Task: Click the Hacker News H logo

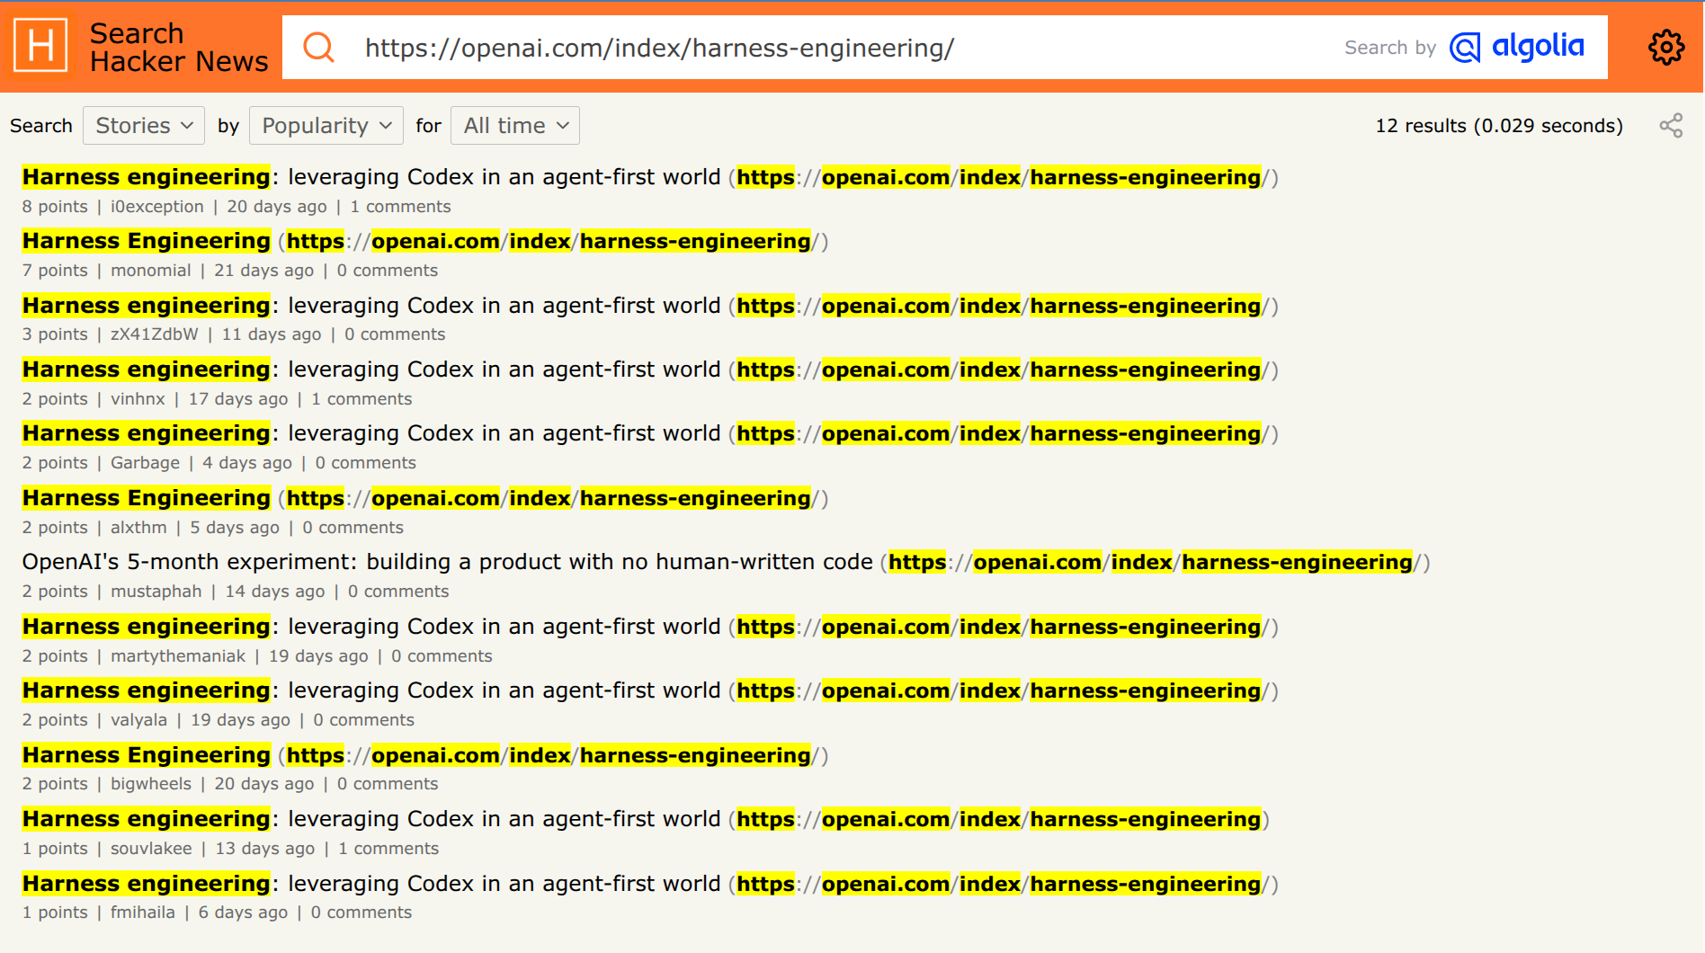Action: point(41,46)
